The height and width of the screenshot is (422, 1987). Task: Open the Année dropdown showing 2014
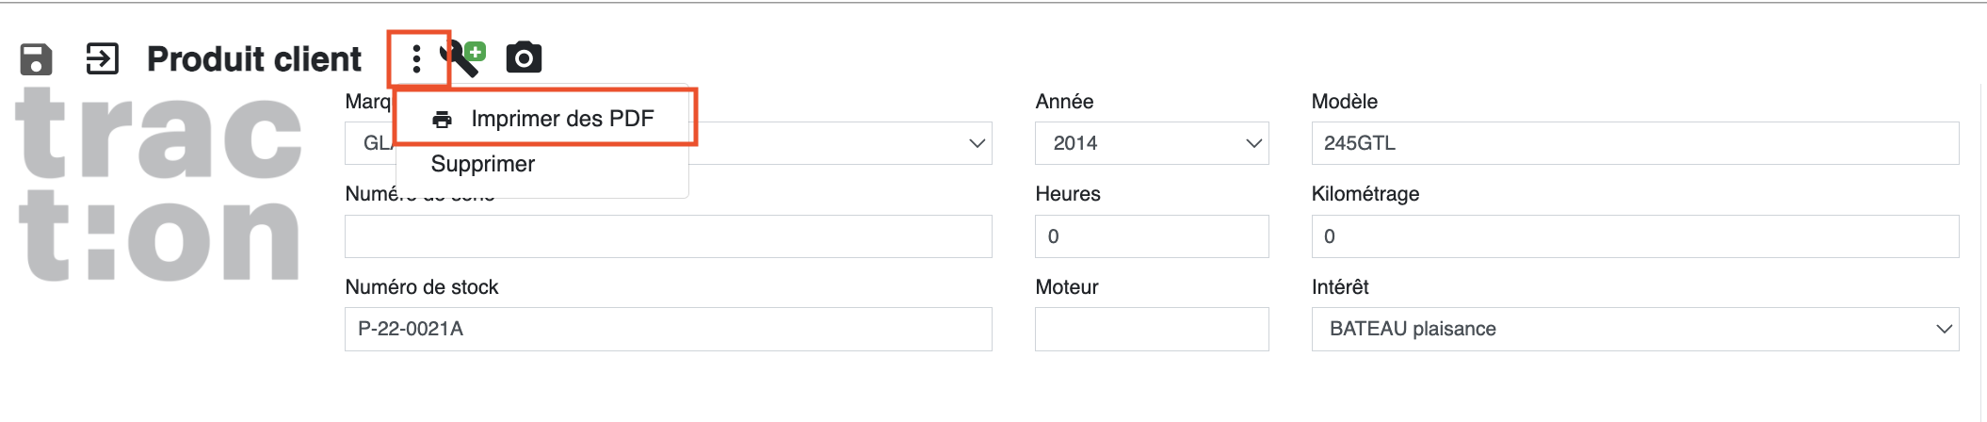1152,143
